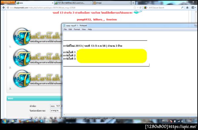The width and height of the screenshot is (198, 130).
Task: Reload the page with the refresh icon
Action: coord(140,8)
